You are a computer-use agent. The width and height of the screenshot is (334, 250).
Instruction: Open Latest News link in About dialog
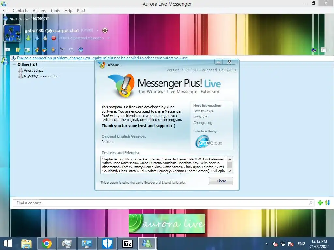pyautogui.click(x=203, y=111)
